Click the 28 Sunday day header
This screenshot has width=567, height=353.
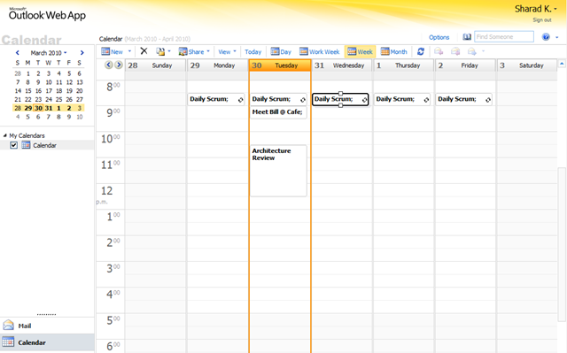[x=156, y=65]
